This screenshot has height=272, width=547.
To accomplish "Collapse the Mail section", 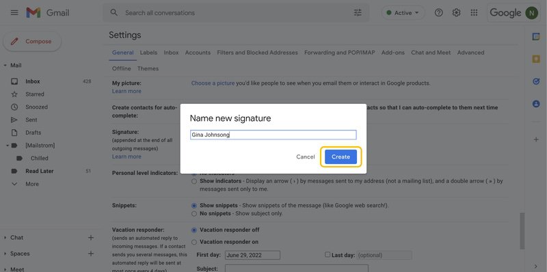I will click(x=5, y=66).
